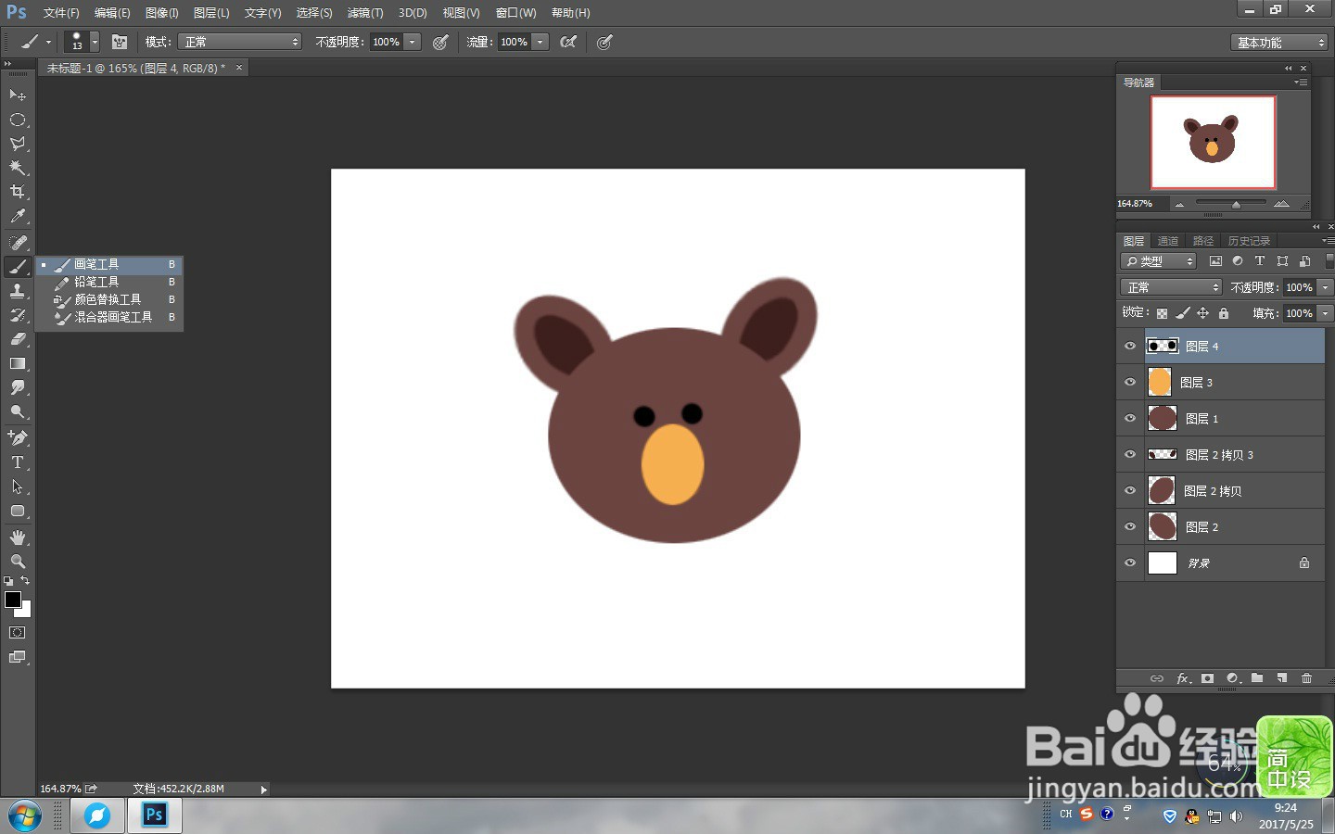Open the brush preset picker arrow

coord(95,42)
